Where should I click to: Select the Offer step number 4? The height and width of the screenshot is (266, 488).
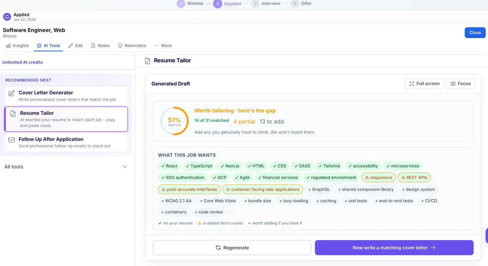pyautogui.click(x=295, y=4)
